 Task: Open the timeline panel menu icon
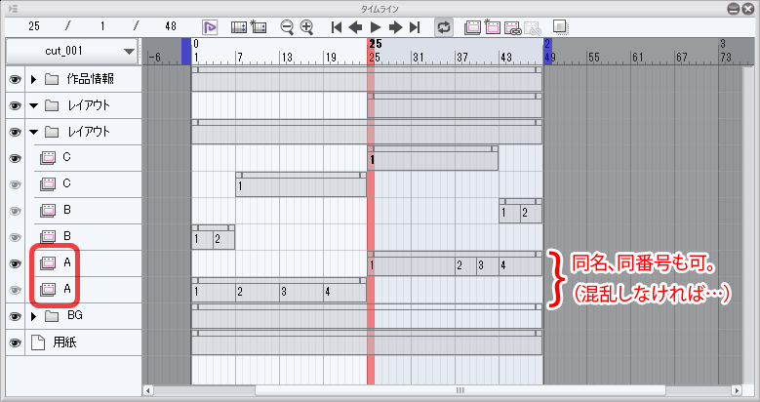pos(14,8)
